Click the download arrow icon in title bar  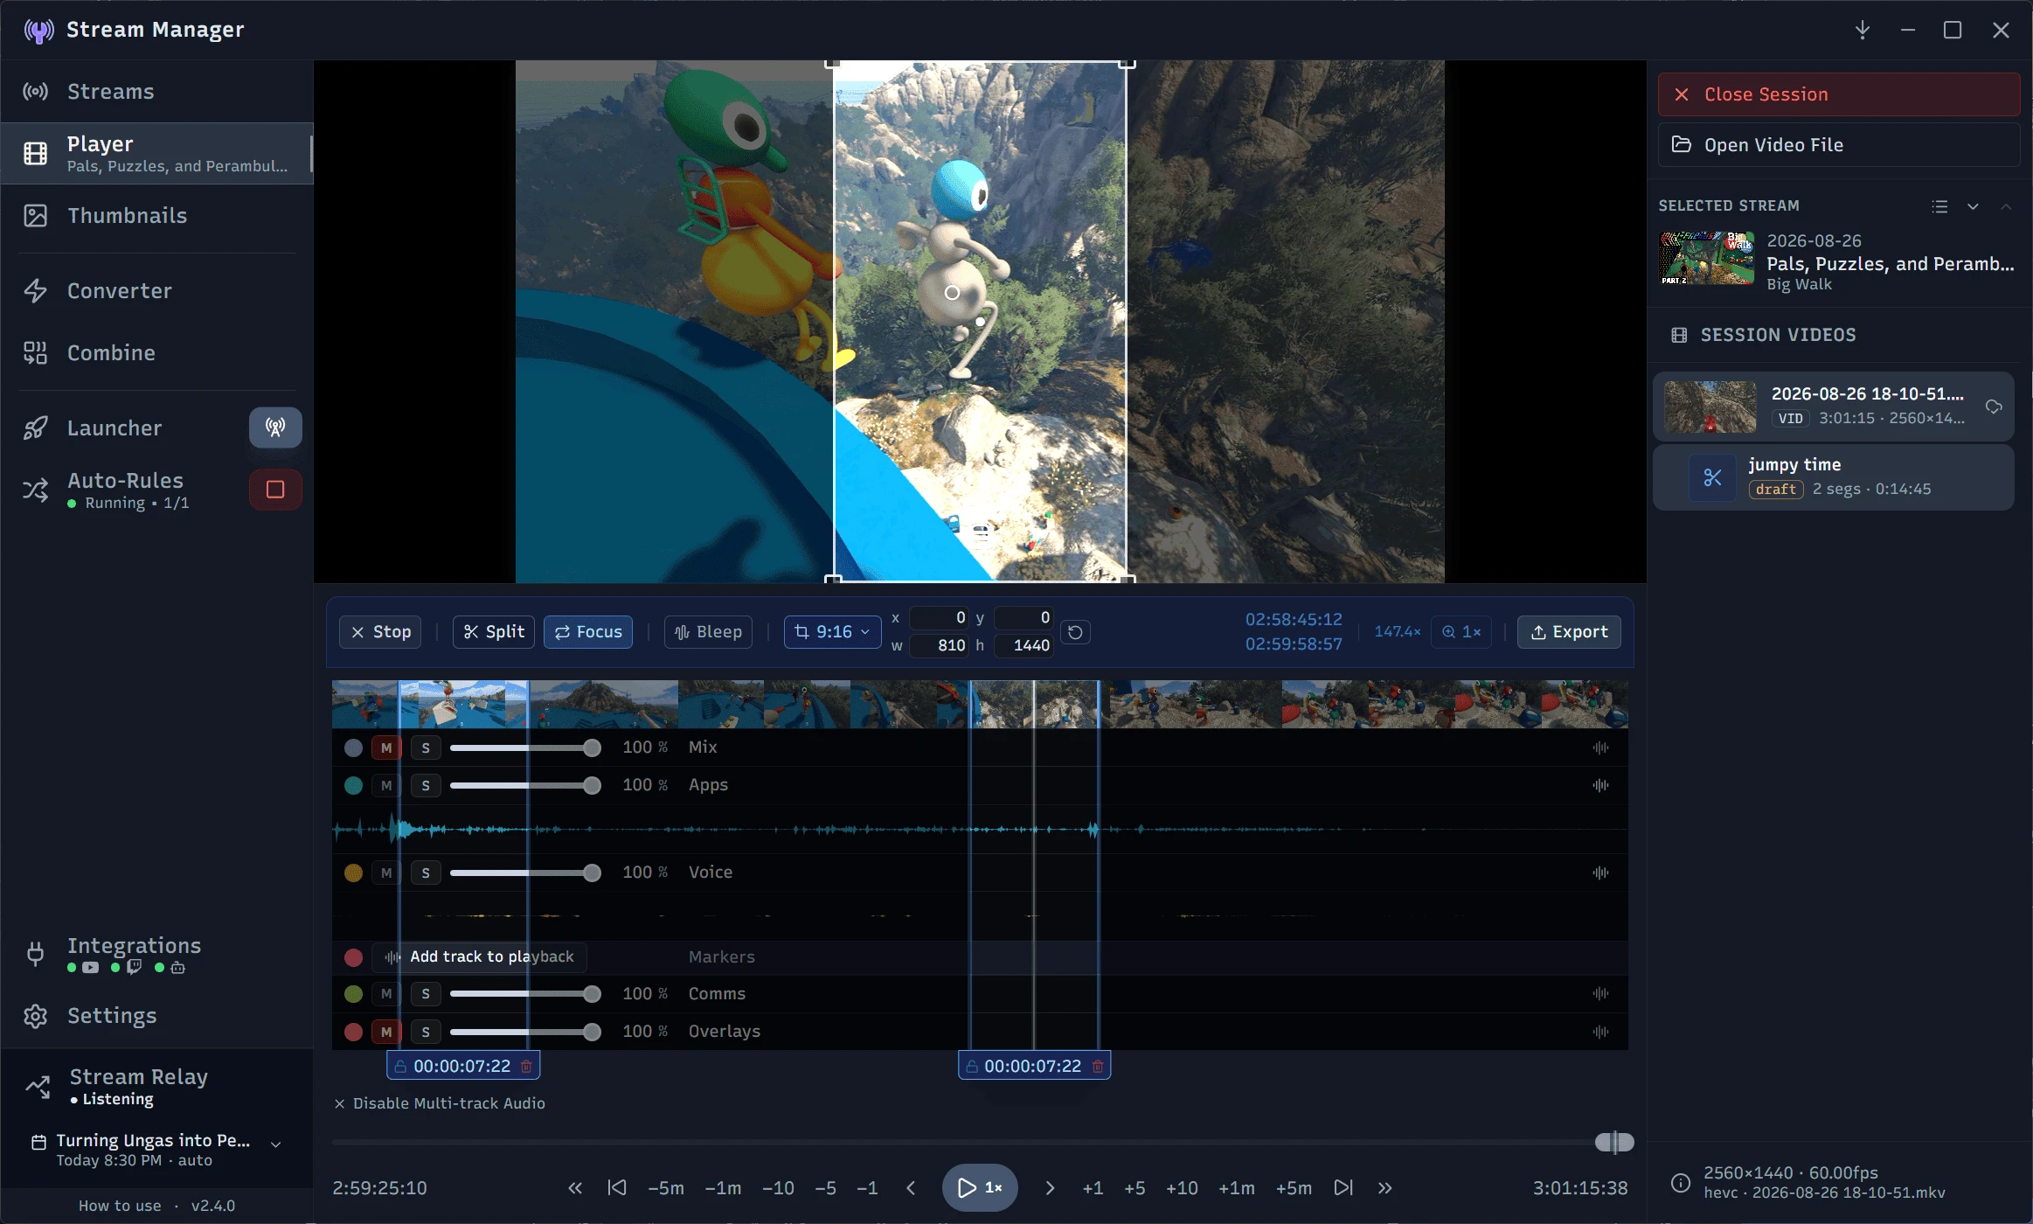(1863, 30)
